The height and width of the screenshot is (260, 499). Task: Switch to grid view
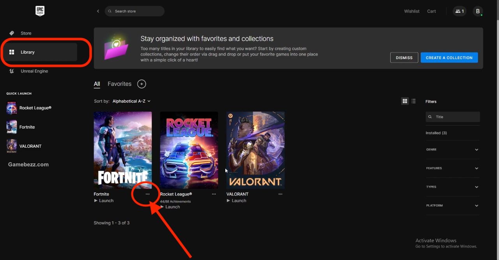pyautogui.click(x=405, y=101)
